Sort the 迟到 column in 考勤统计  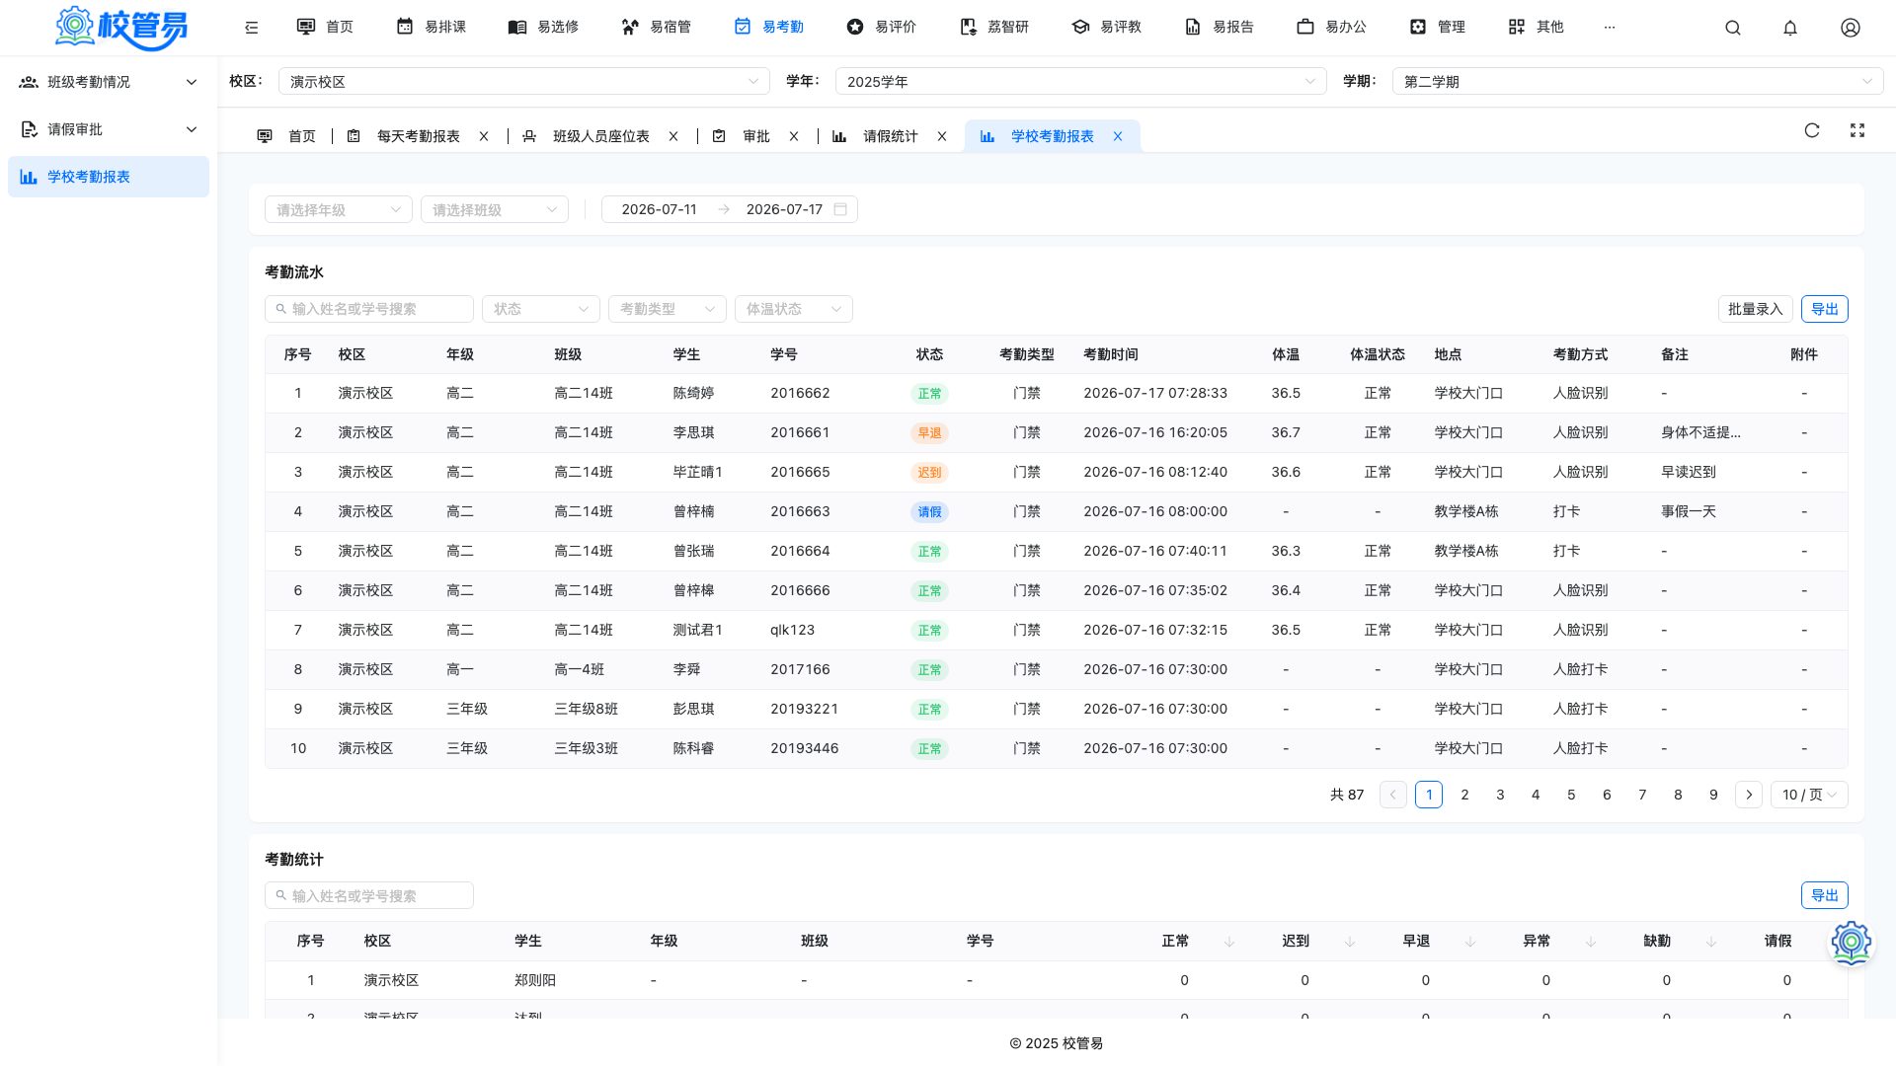(x=1350, y=942)
